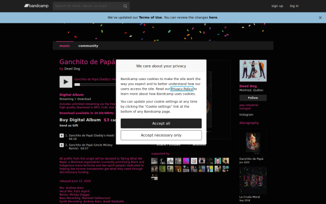Open the first supporter avatar in second row

point(154,169)
